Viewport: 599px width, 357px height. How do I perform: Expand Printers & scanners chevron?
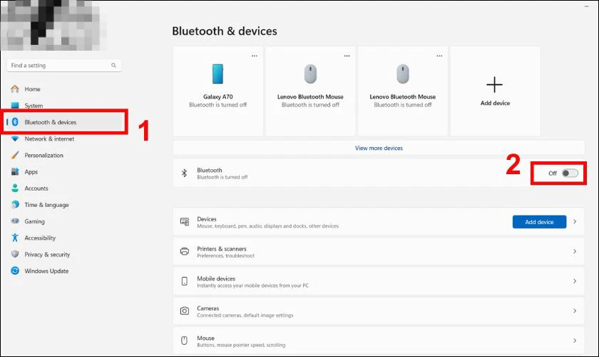(x=575, y=251)
